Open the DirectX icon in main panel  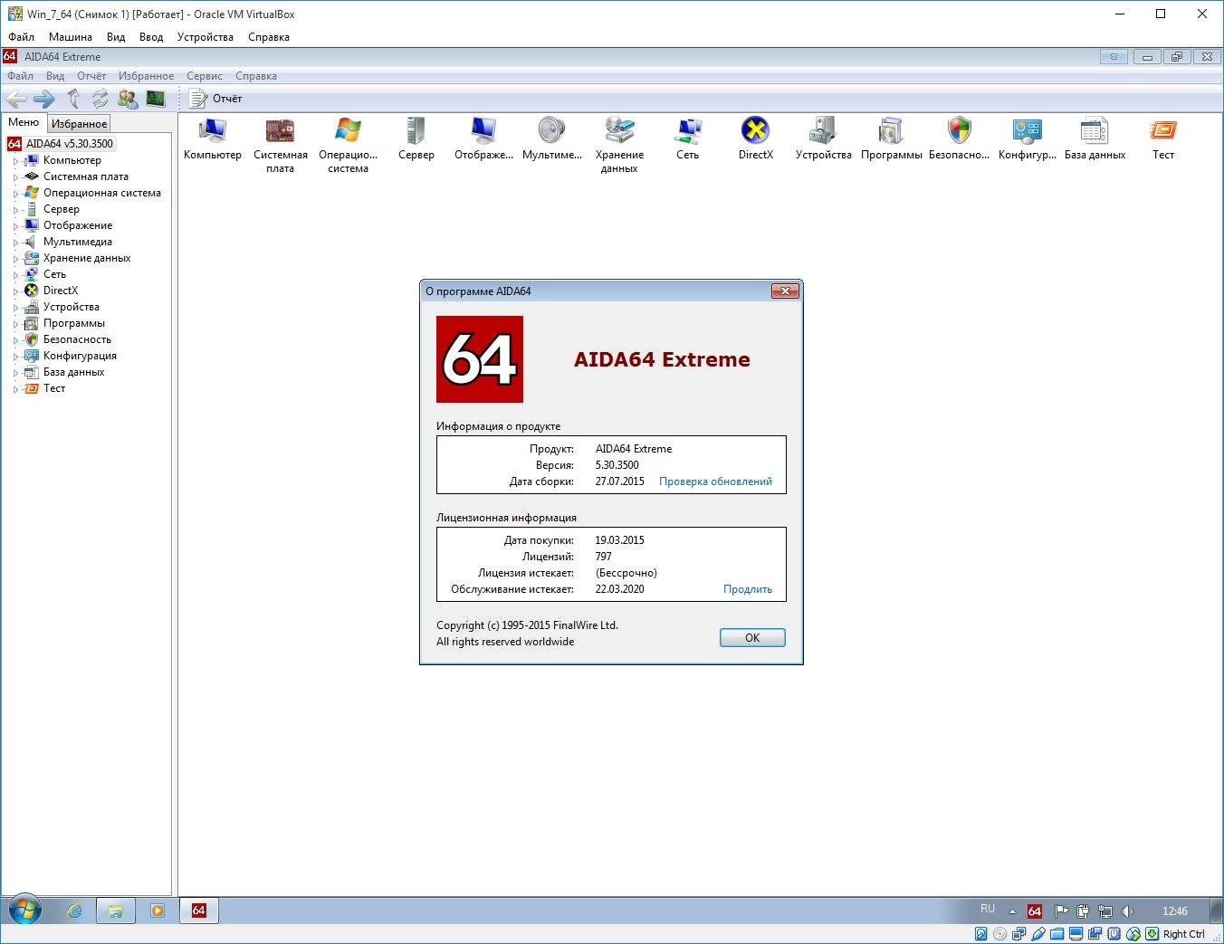coord(755,131)
